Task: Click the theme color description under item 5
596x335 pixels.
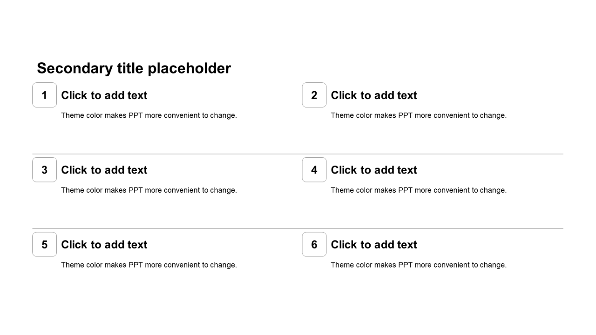Action: coord(149,265)
